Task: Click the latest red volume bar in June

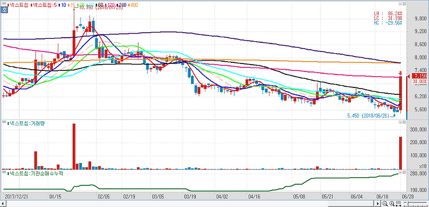Action: [x=400, y=153]
